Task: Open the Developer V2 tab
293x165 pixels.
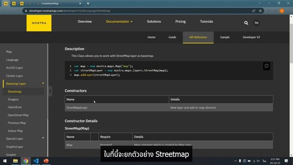Action: pos(251,37)
